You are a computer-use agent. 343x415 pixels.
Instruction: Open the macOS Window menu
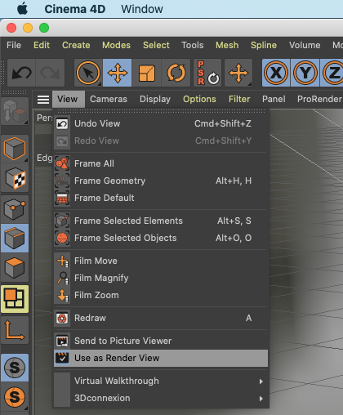(x=142, y=9)
